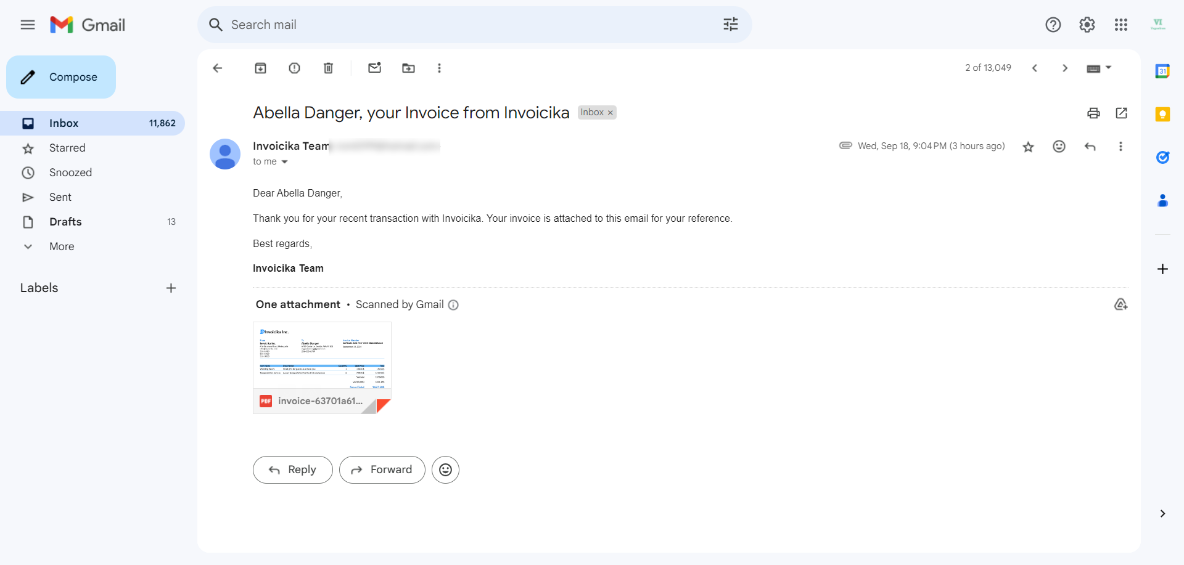Click the Forward button
The width and height of the screenshot is (1184, 565).
382,469
